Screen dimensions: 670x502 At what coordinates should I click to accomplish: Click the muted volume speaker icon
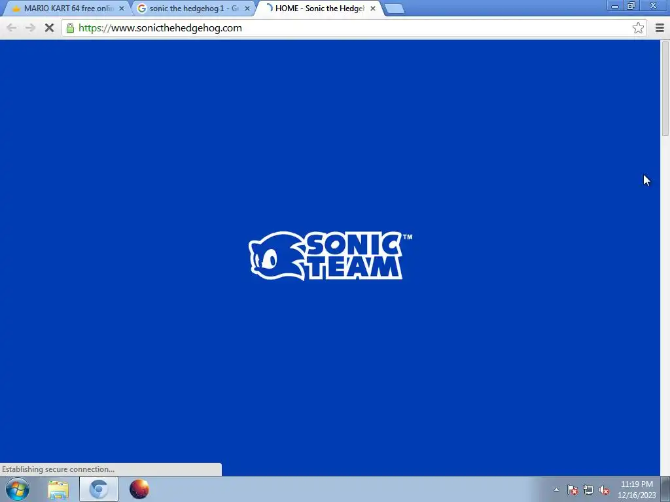point(604,490)
